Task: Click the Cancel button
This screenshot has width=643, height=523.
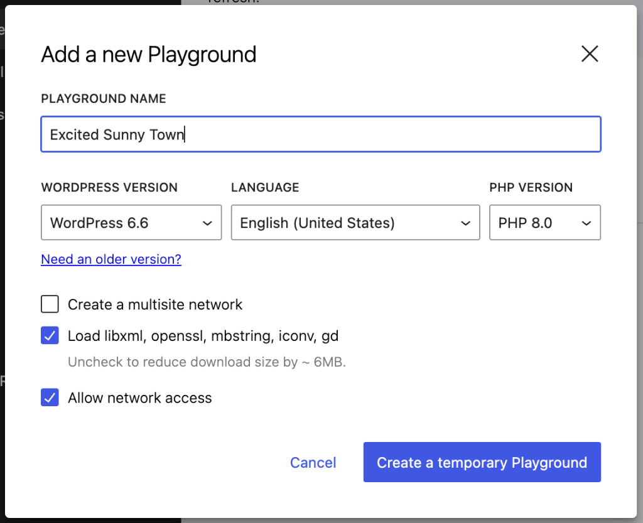Action: click(x=313, y=462)
